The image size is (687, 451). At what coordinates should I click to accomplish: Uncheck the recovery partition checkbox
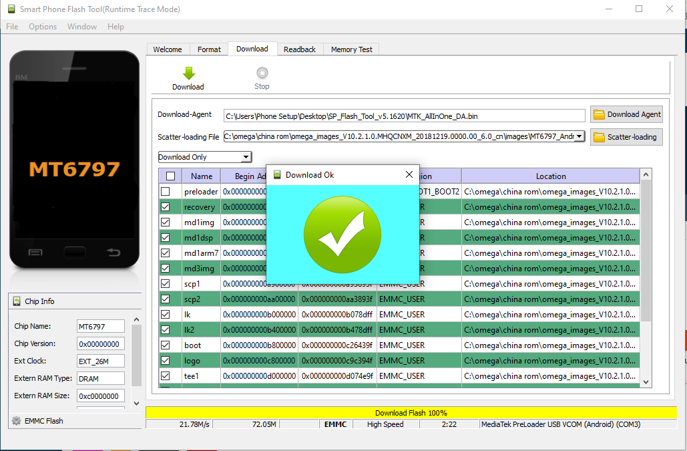[166, 207]
